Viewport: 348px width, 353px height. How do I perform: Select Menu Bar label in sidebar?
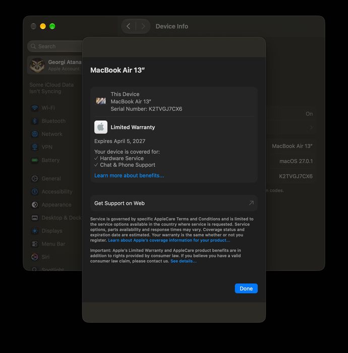53,244
